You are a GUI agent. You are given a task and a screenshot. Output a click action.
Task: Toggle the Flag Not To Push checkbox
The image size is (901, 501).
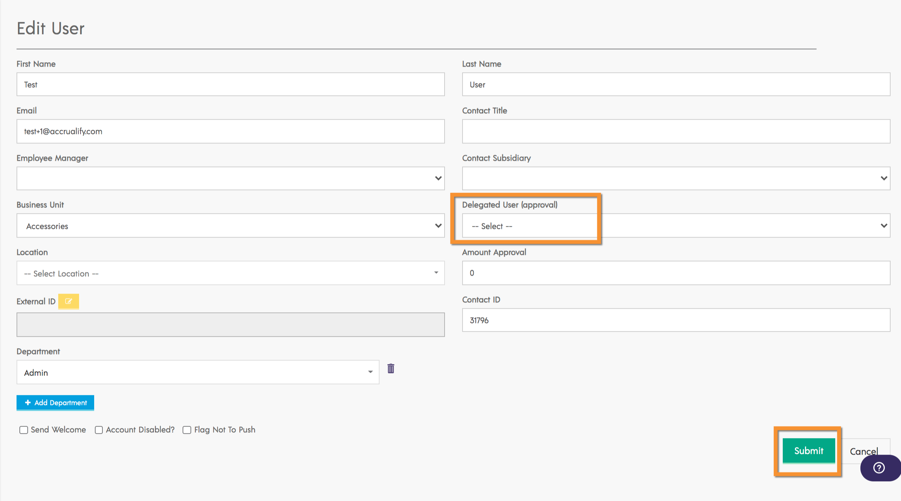[x=187, y=430]
